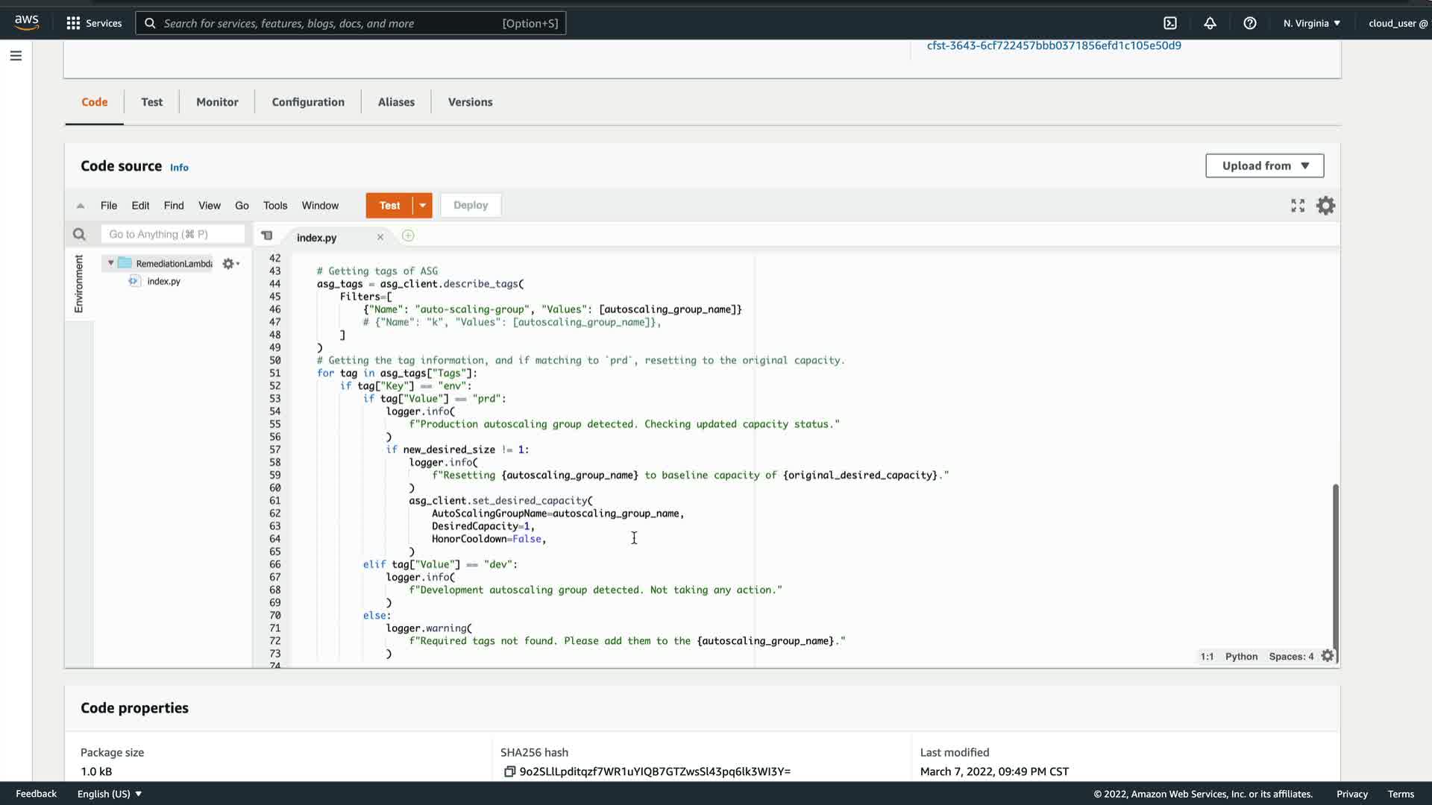Click the help question mark icon
The height and width of the screenshot is (805, 1432).
(1250, 23)
